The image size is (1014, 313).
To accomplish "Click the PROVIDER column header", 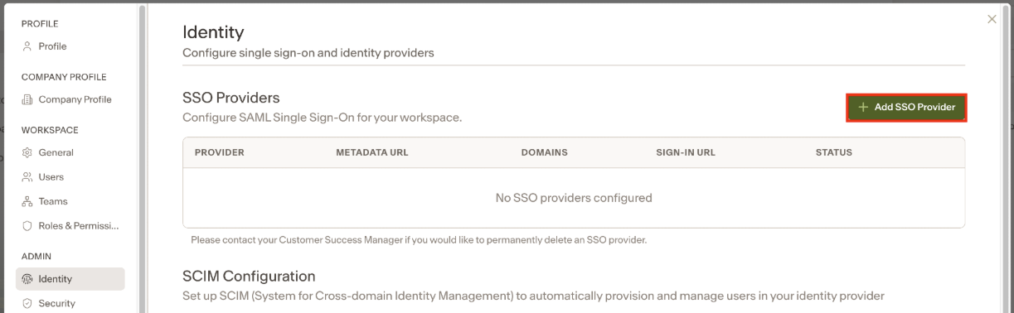I will [220, 152].
